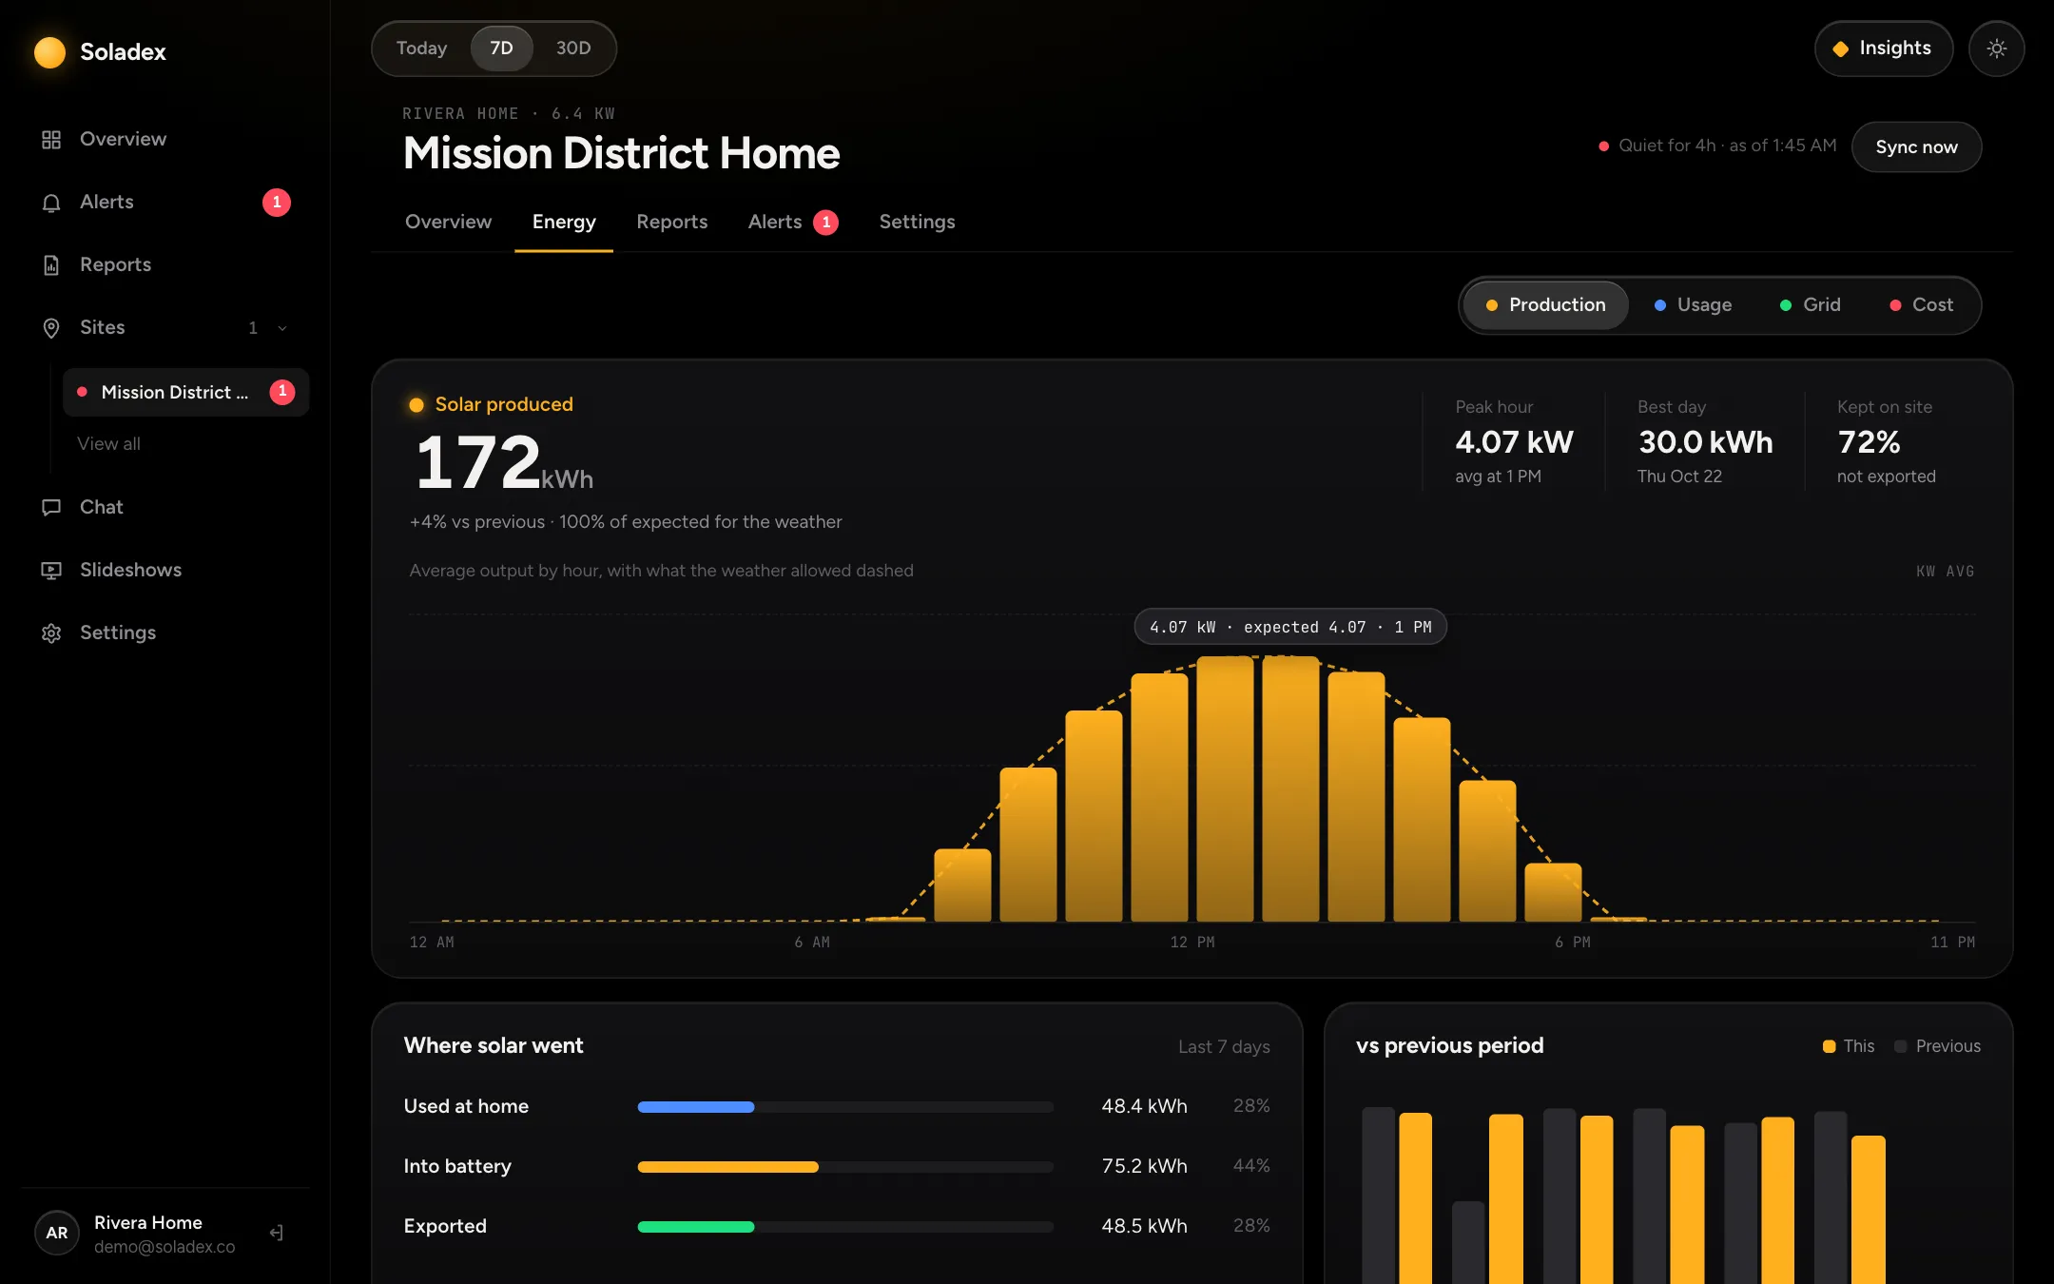This screenshot has height=1284, width=2054.
Task: Open the Energy tab
Action: coord(564,223)
